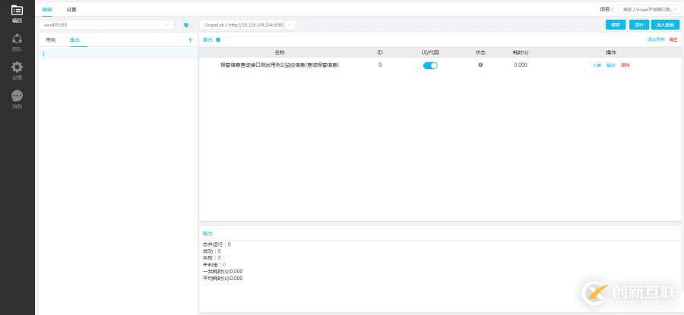Image resolution: width=684 pixels, height=315 pixels.
Task: Click the red 删除 link in the row
Action: (x=625, y=65)
